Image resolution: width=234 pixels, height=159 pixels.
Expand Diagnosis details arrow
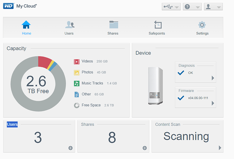coord(213,78)
